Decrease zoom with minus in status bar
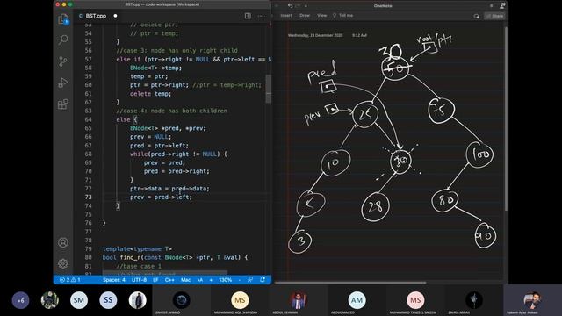This screenshot has height=316, width=562. click(x=239, y=280)
